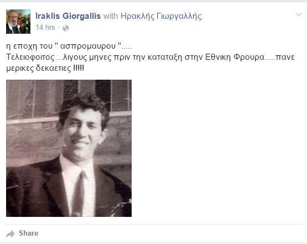
Task: Click the "ασπρομαυρου" first line of text
Action: [69, 46]
